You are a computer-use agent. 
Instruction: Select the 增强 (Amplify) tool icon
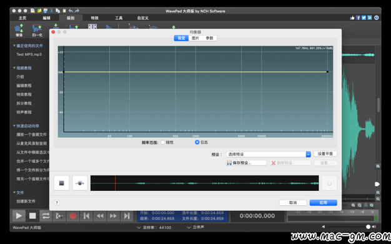click(x=19, y=31)
